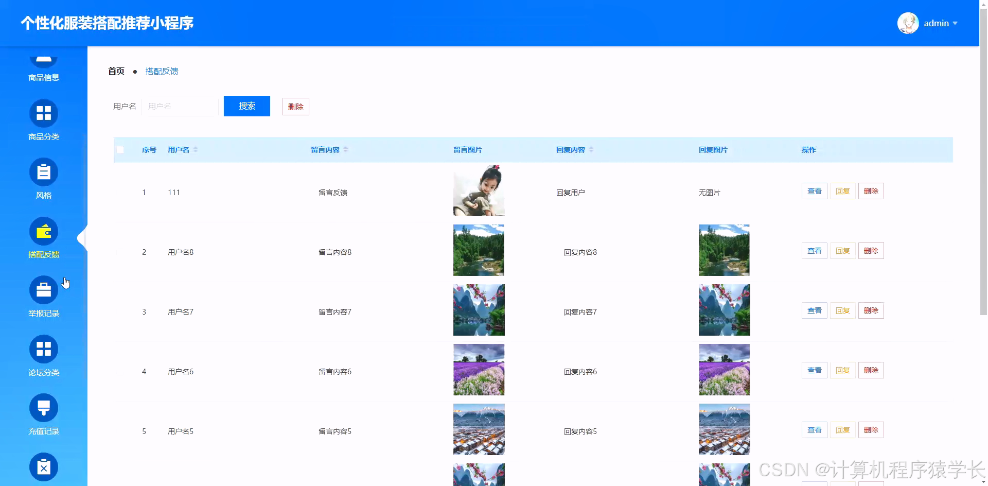
Task: Click the admin avatar image
Action: pos(907,23)
